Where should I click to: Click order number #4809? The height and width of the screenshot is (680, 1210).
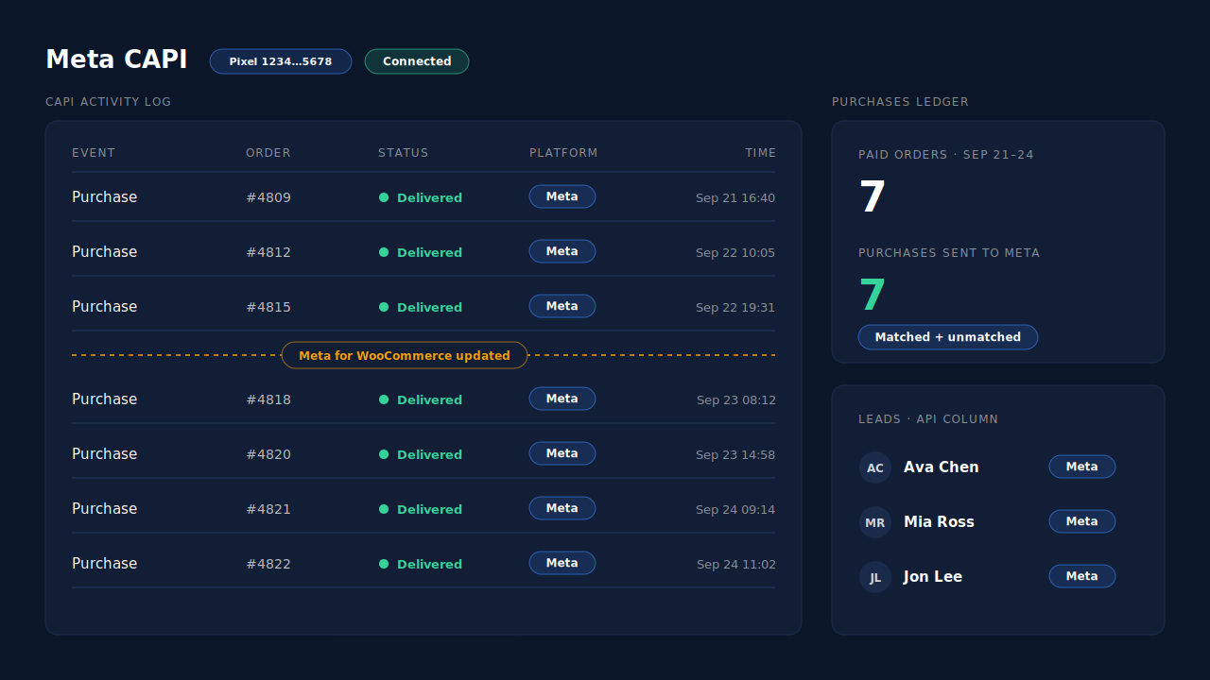tap(268, 197)
